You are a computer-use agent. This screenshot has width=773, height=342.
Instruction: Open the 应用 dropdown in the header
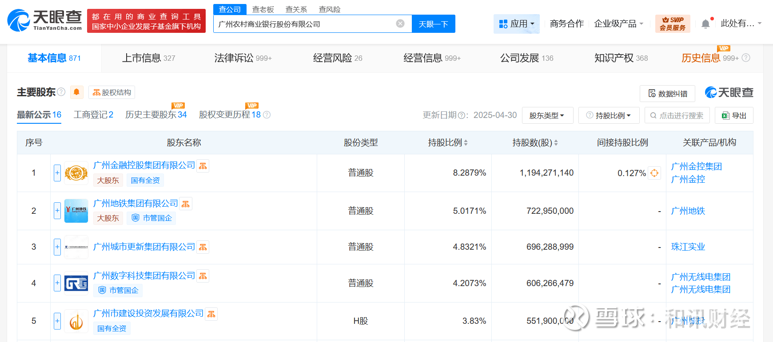(x=517, y=24)
